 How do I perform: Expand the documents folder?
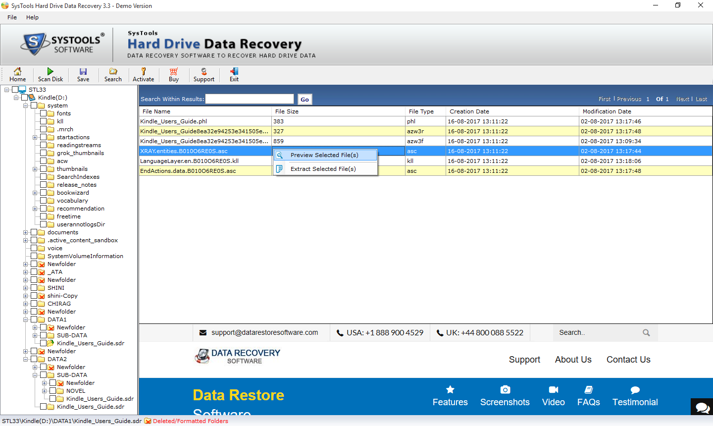[26, 232]
